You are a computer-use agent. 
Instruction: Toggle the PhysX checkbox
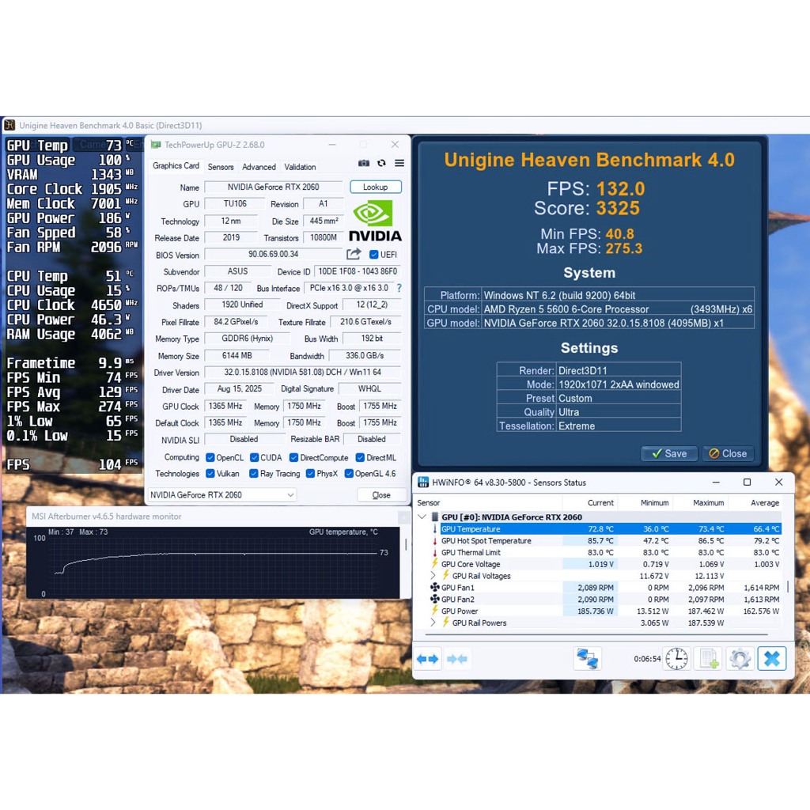(310, 473)
